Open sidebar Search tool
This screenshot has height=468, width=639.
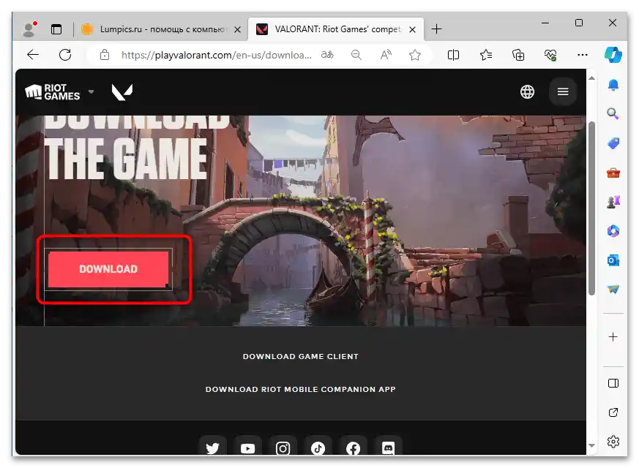[x=613, y=113]
